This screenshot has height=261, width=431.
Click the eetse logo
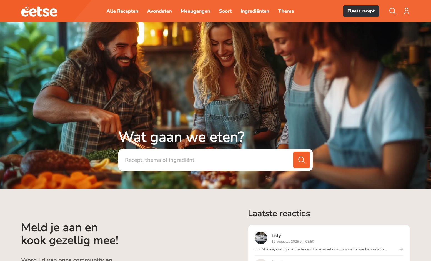(39, 11)
